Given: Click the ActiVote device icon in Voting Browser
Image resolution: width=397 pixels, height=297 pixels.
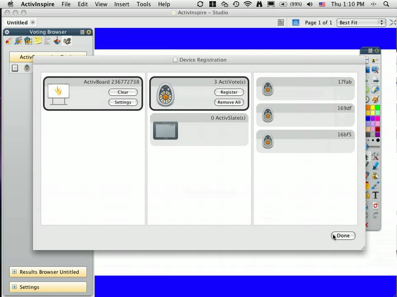Looking at the screenshot, I should tap(27, 68).
